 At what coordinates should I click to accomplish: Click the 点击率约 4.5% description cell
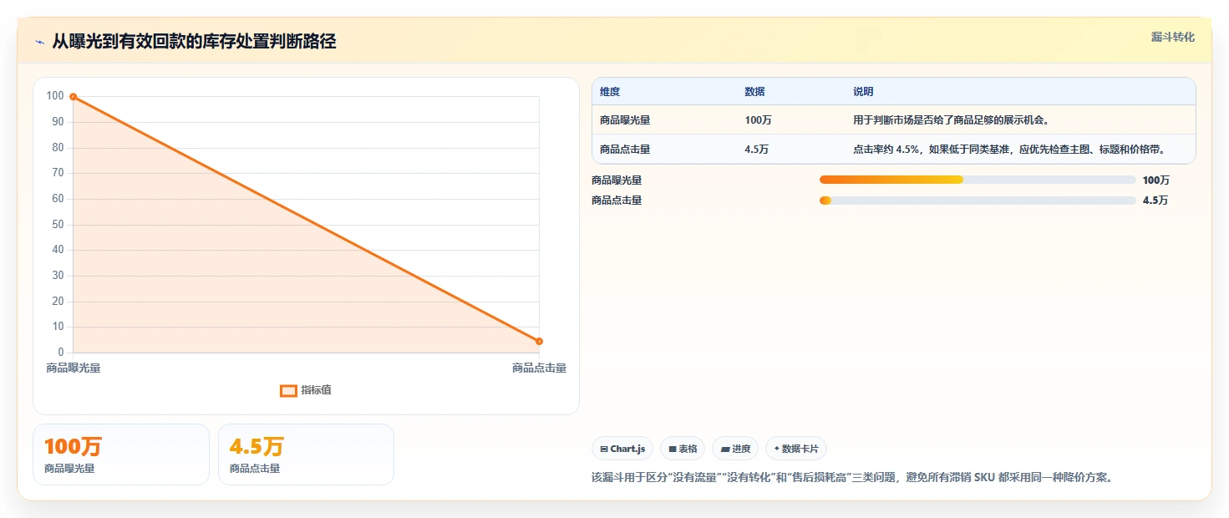[x=1008, y=150]
